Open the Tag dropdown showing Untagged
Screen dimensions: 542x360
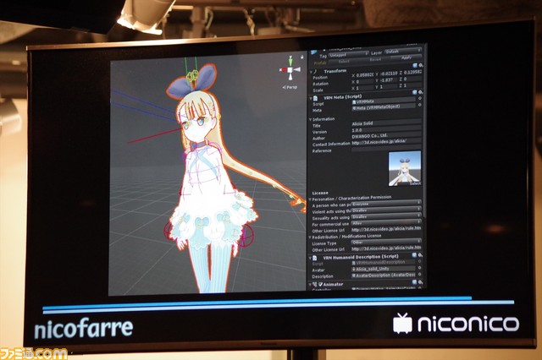pos(348,54)
